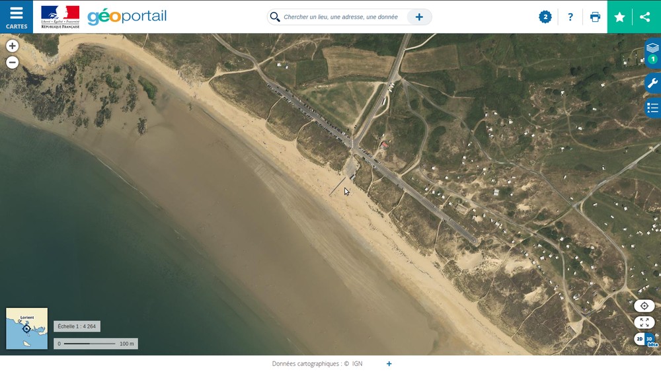This screenshot has width=661, height=372.
Task: Select the 2D view mode
Action: (639, 339)
